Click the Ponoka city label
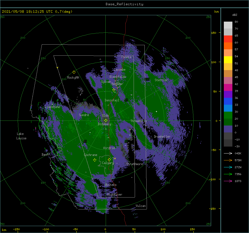Image resolution: width=249 pixels, height=233 pixels. click(126, 57)
